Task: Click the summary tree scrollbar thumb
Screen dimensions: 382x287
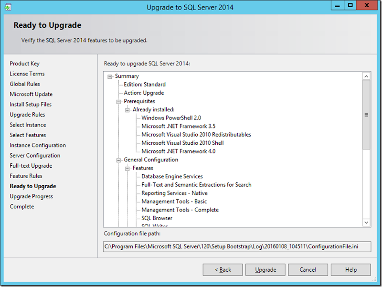Action: (366, 115)
